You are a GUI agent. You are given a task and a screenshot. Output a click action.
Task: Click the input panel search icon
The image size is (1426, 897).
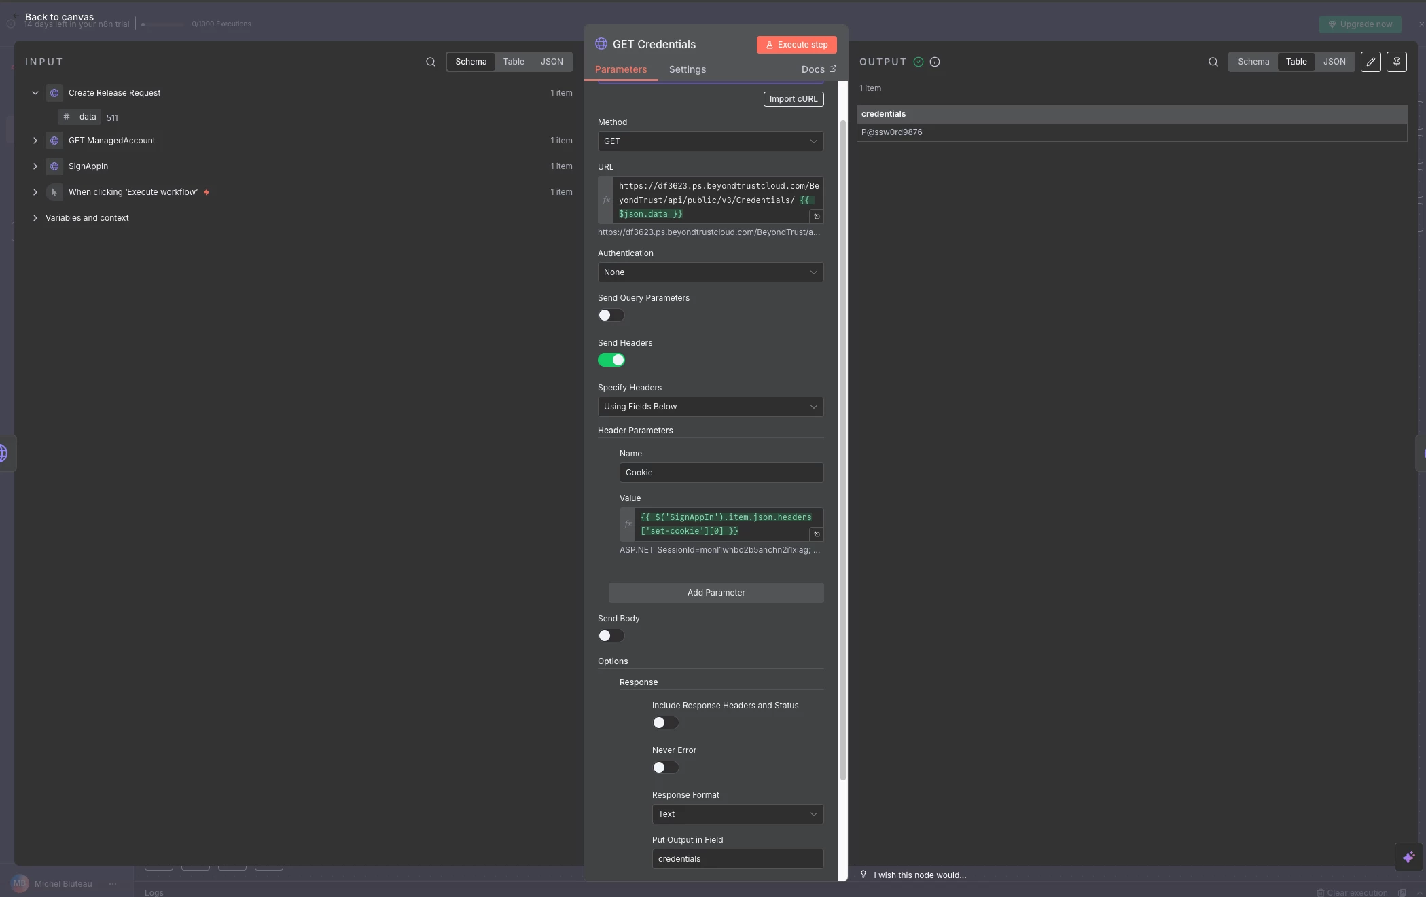point(431,62)
